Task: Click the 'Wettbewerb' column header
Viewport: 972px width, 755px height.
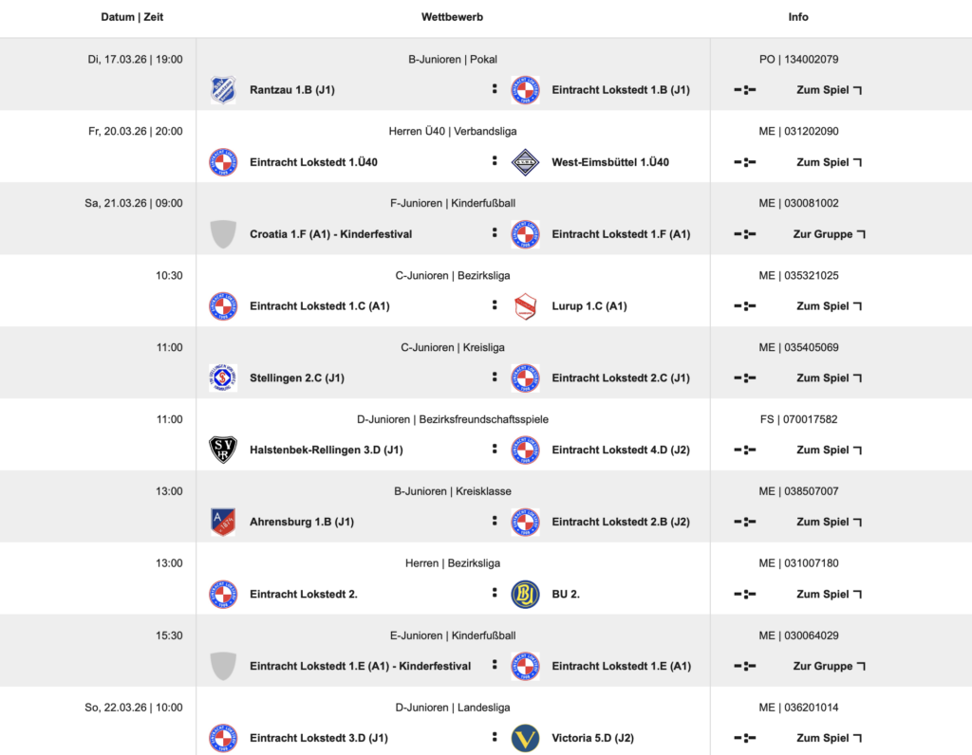Action: (453, 17)
